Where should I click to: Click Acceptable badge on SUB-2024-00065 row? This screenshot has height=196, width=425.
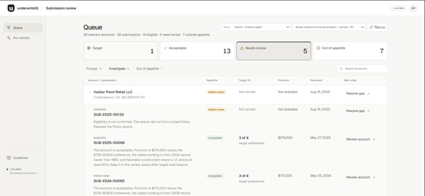pos(215,176)
